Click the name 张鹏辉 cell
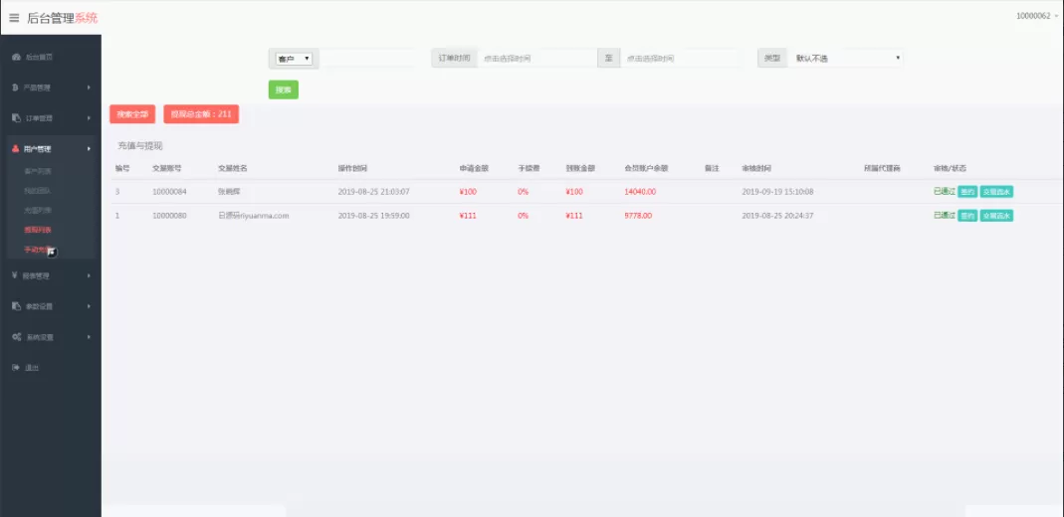Viewport: 1064px width, 517px height. 229,192
